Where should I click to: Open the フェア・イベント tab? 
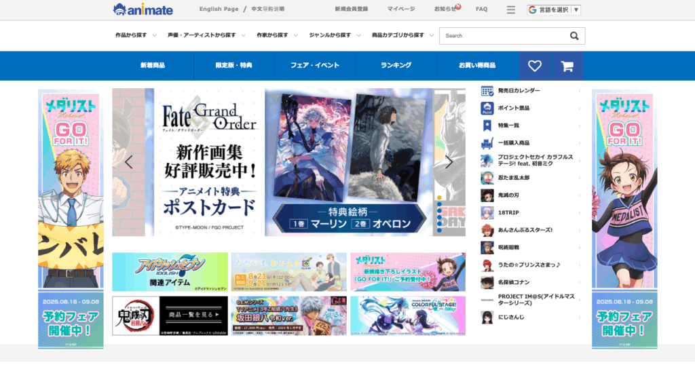click(315, 66)
